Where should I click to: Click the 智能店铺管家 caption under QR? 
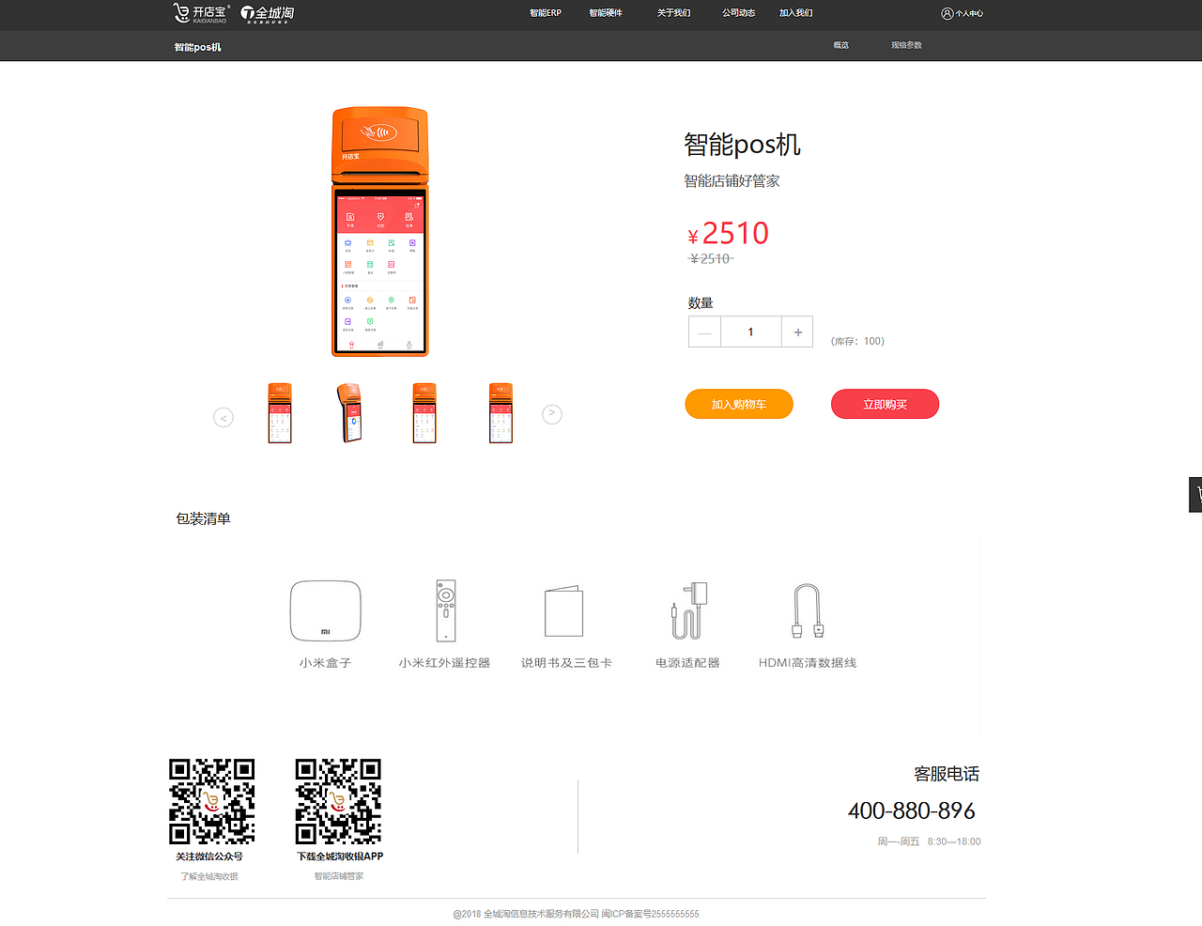click(x=339, y=876)
